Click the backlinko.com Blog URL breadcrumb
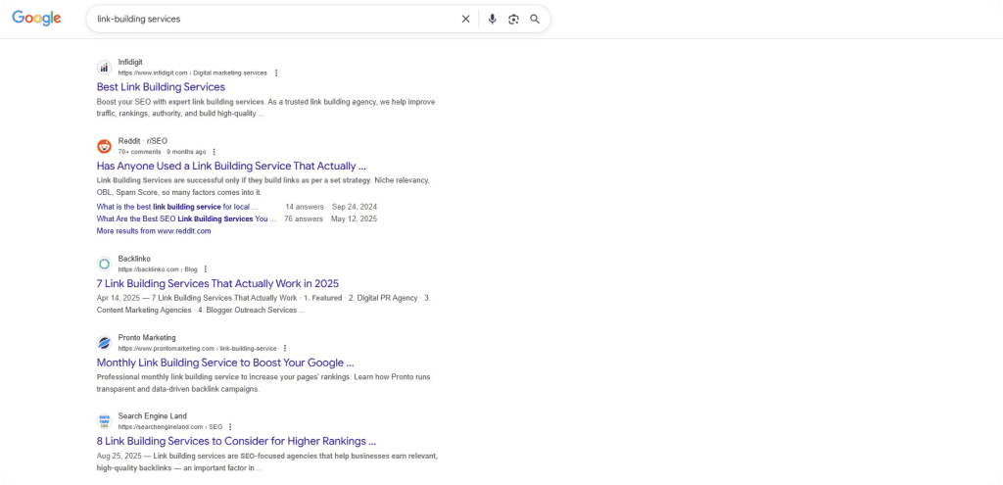 click(158, 269)
